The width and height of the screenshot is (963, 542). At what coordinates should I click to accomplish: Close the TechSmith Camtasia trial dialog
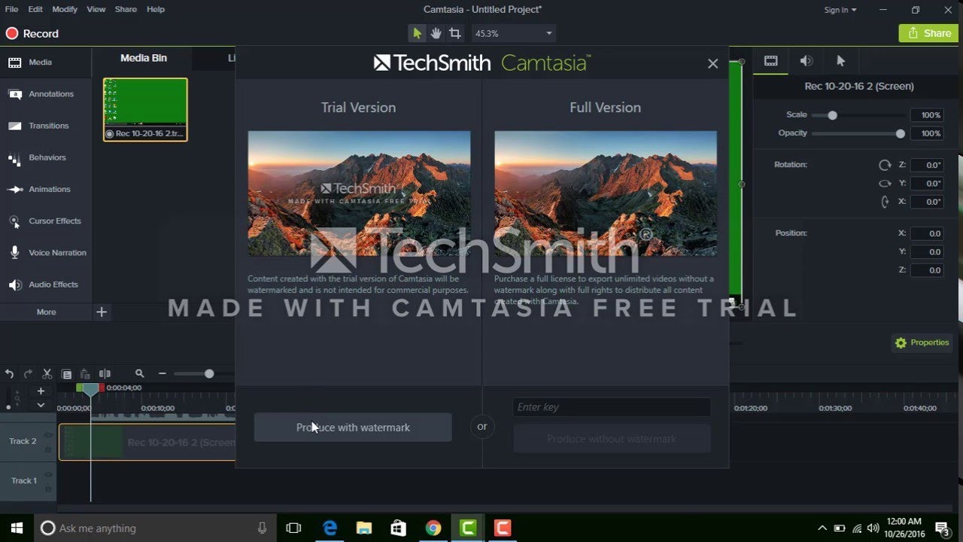coord(712,64)
